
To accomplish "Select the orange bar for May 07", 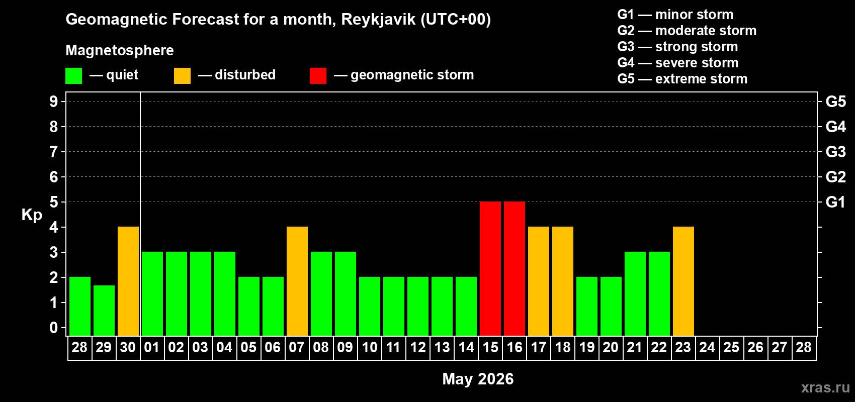I will pyautogui.click(x=297, y=281).
